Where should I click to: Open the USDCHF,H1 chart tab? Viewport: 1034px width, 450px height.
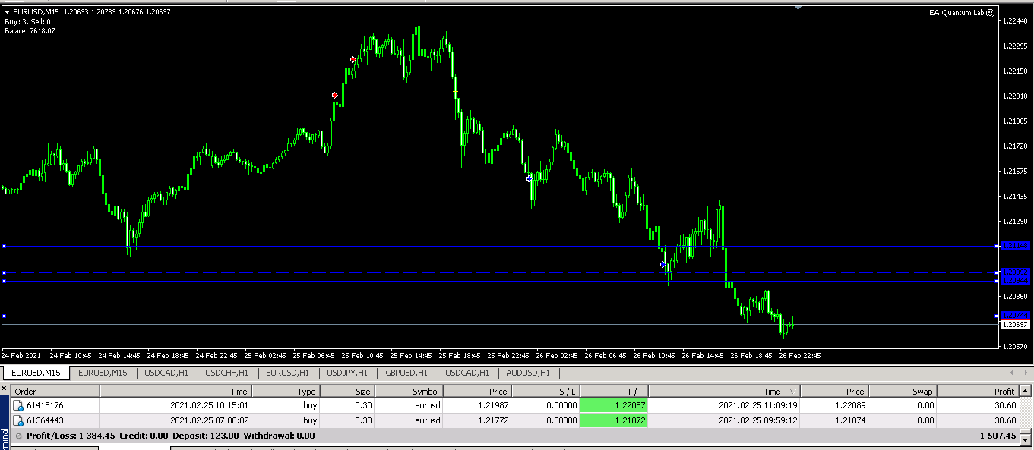pos(227,373)
